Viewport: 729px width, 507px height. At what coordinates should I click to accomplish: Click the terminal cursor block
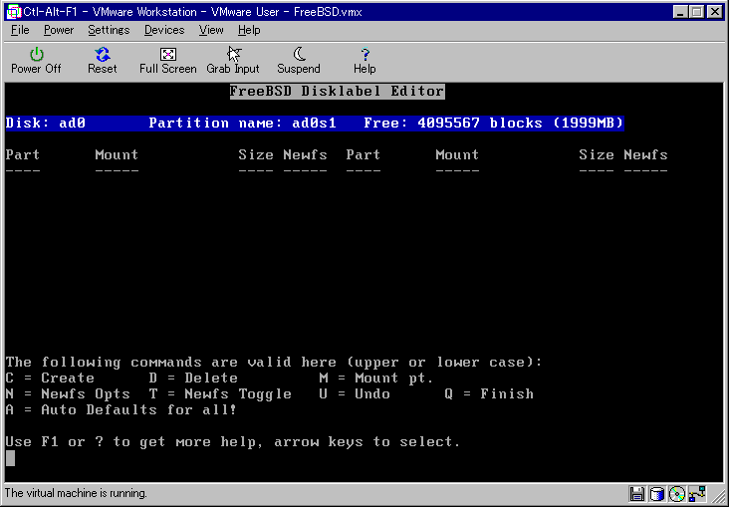(10, 458)
